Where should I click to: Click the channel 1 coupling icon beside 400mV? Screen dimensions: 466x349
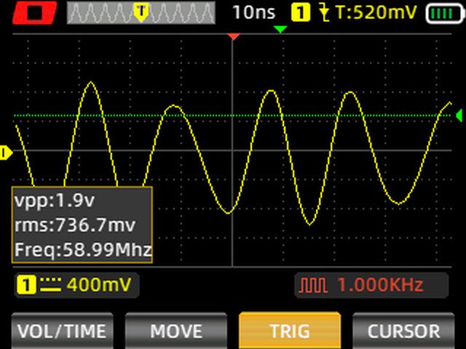tap(50, 284)
